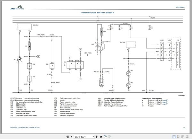
Task: Select single page view mode
Action: coord(174,137)
